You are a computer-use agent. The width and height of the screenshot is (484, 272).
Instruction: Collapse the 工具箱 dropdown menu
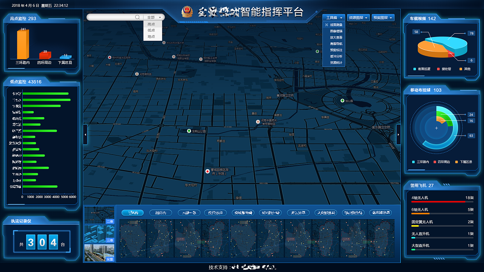coord(334,18)
